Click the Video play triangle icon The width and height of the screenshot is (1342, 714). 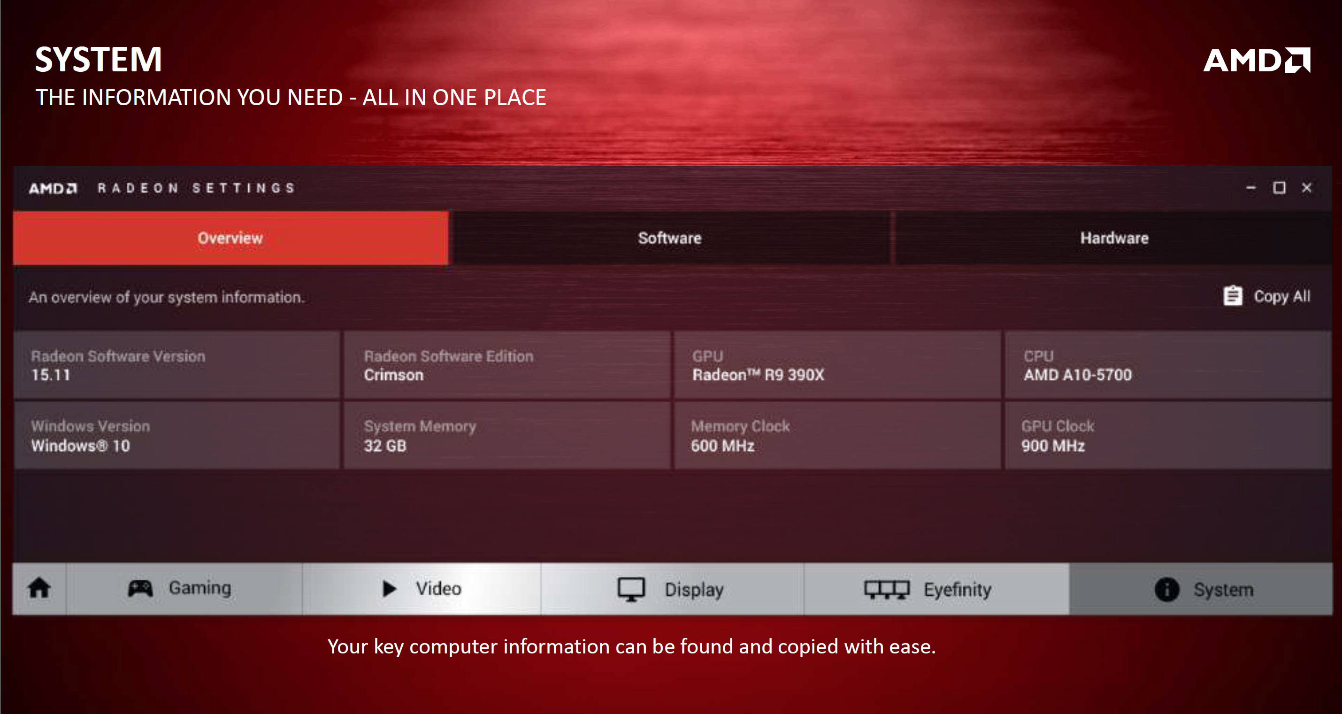click(389, 589)
